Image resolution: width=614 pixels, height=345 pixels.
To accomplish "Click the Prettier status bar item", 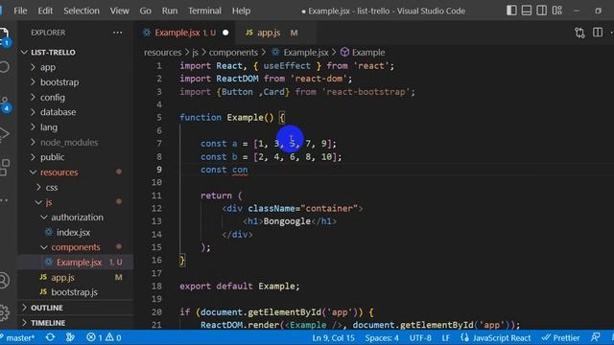I will pos(560,337).
